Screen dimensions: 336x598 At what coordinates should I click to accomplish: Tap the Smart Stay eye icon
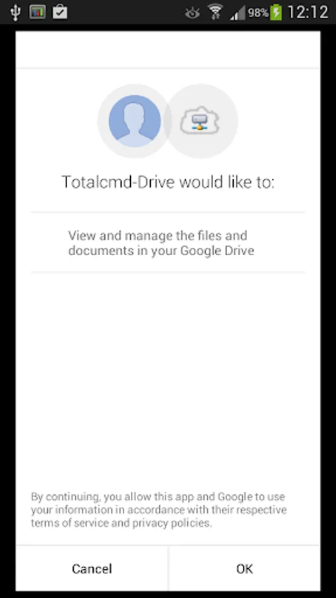(193, 13)
